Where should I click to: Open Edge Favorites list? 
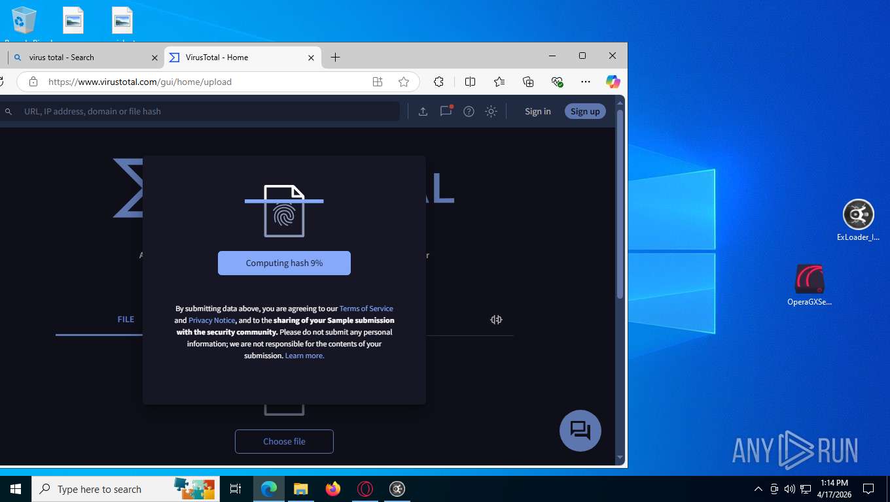[x=499, y=82]
